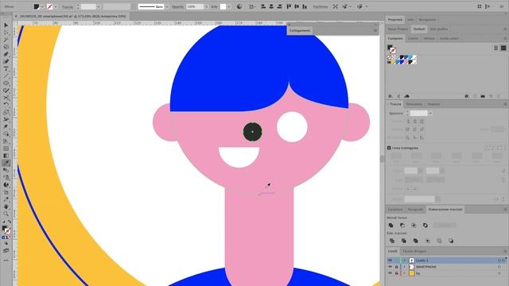This screenshot has width=509, height=286.
Task: Select the Type tool
Action: pyautogui.click(x=6, y=69)
